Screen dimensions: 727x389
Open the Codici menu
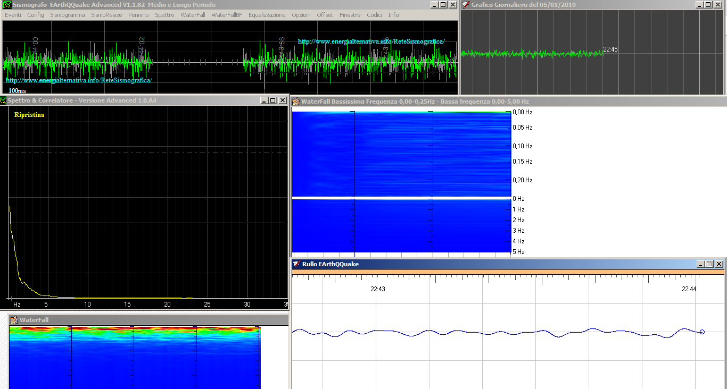pos(374,15)
